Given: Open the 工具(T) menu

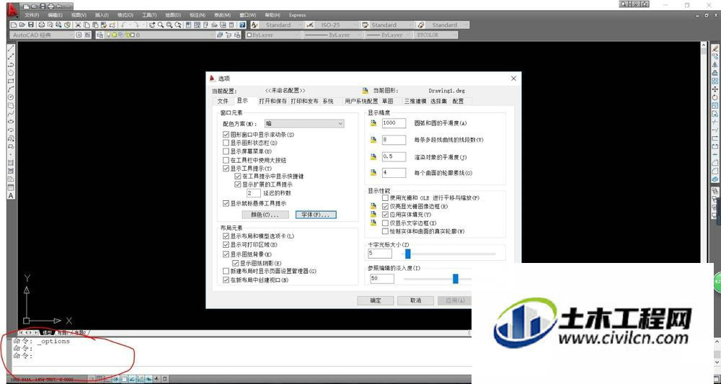Looking at the screenshot, I should [149, 15].
